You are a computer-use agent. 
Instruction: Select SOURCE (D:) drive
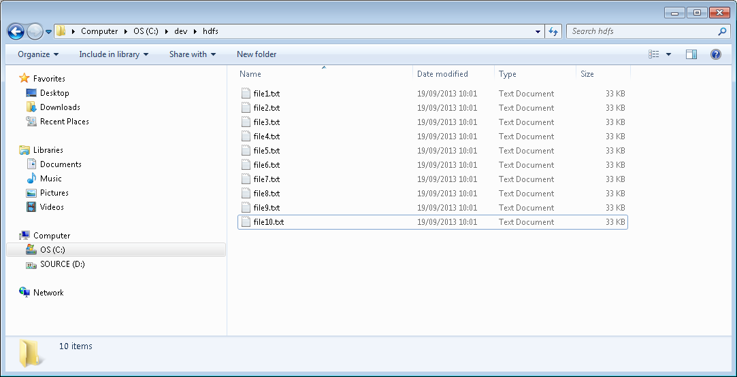click(62, 264)
